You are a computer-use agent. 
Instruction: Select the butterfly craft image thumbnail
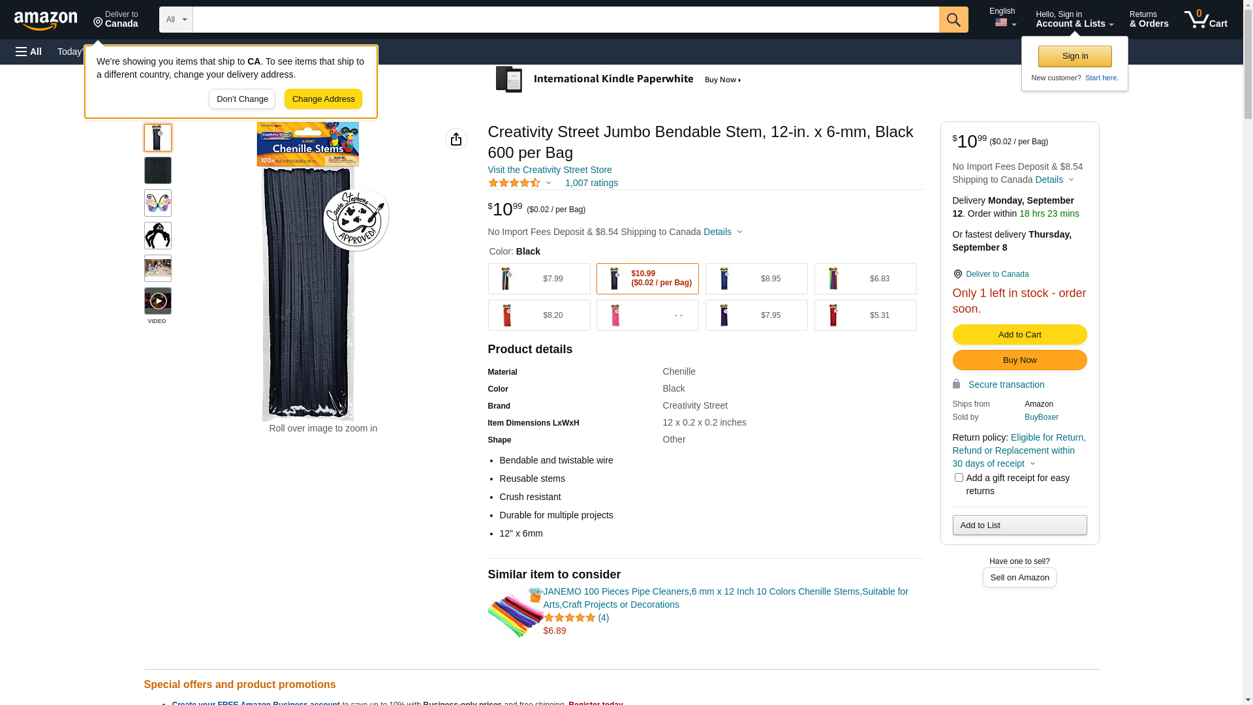[x=158, y=203]
